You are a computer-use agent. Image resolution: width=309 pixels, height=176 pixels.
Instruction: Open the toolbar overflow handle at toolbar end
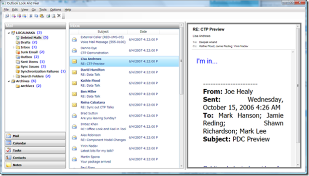pos(63,16)
